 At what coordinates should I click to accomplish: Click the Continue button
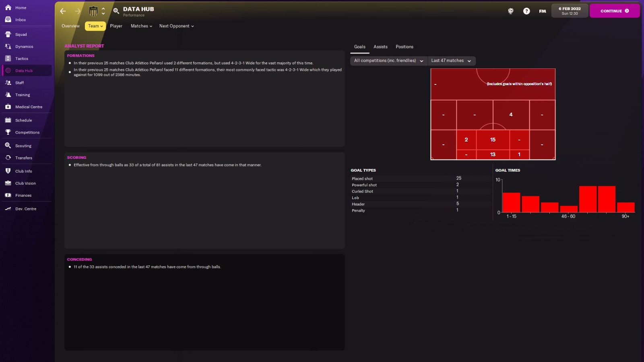pyautogui.click(x=615, y=11)
